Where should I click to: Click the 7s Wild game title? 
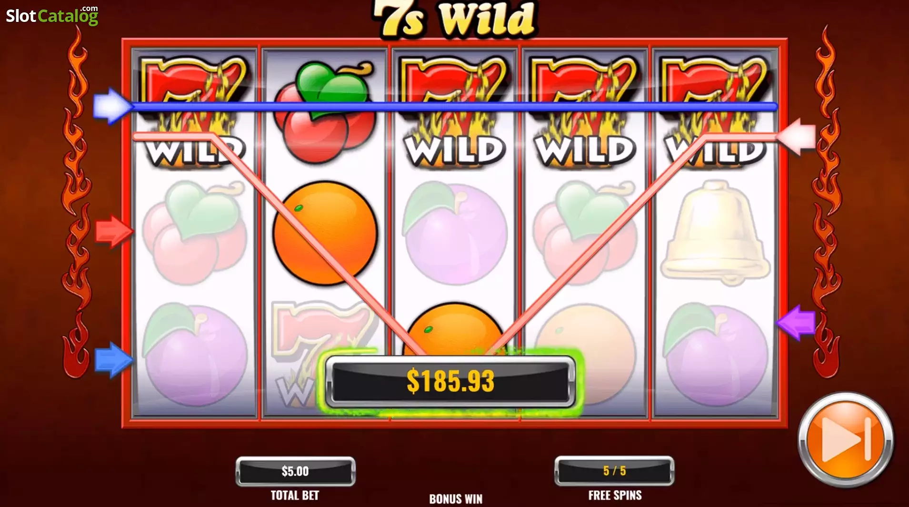pos(455,19)
